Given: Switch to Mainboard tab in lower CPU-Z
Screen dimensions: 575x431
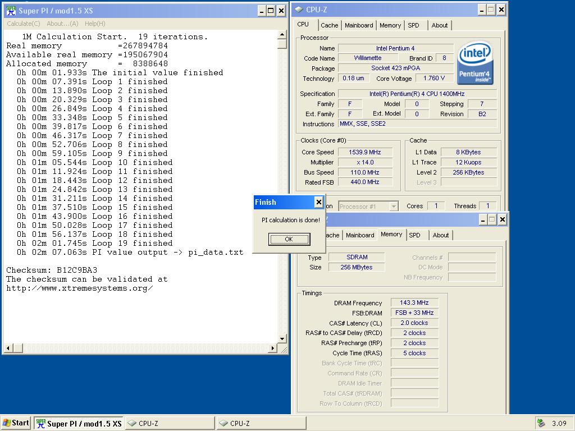Looking at the screenshot, I should (x=360, y=235).
